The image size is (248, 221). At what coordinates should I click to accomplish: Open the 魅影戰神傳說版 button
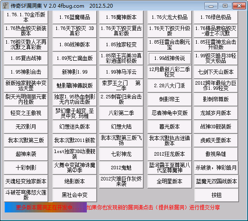click(75, 85)
